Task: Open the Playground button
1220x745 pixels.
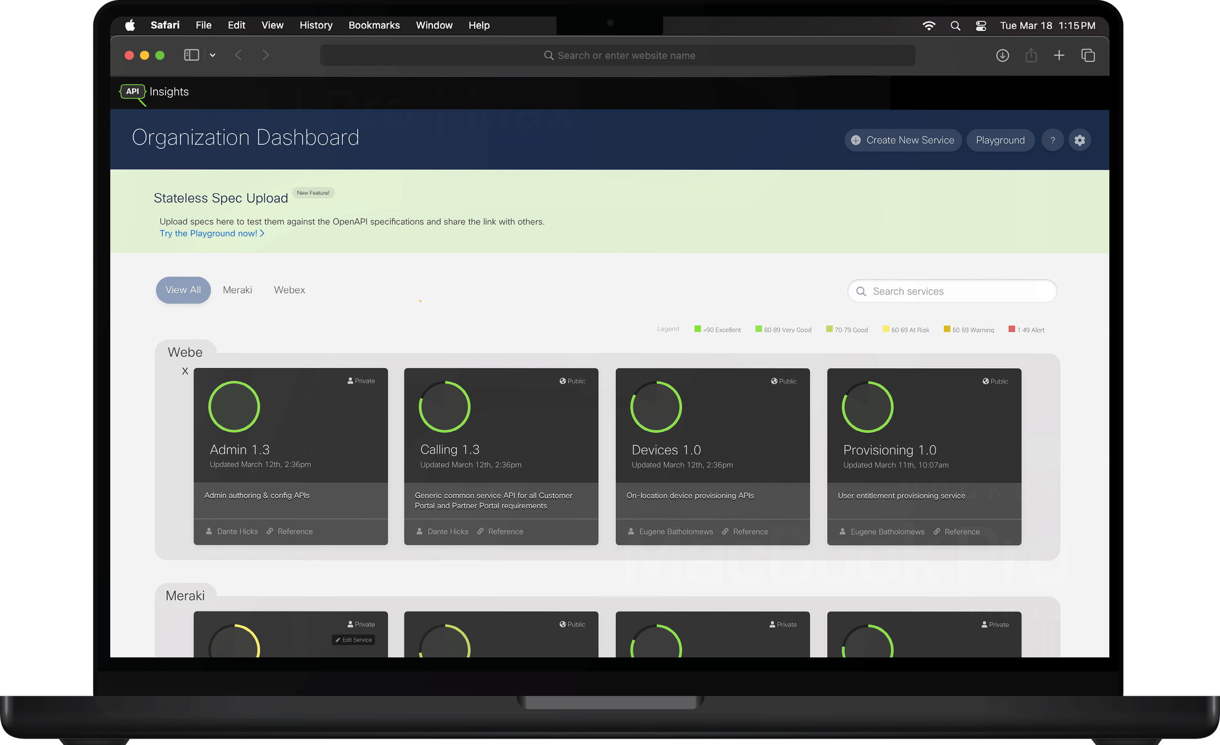Action: 1000,140
